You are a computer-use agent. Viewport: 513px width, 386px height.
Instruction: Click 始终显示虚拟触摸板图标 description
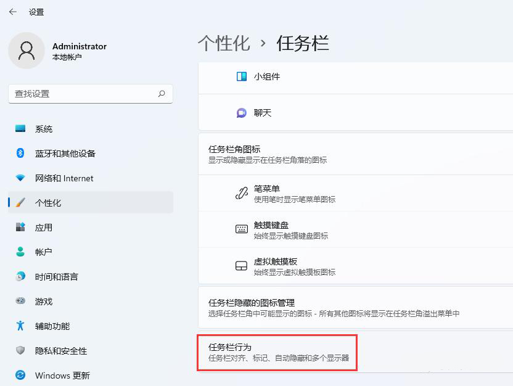click(x=295, y=272)
